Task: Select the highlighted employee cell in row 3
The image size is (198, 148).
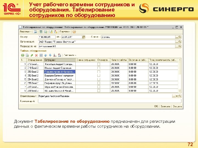Action: [60, 72]
